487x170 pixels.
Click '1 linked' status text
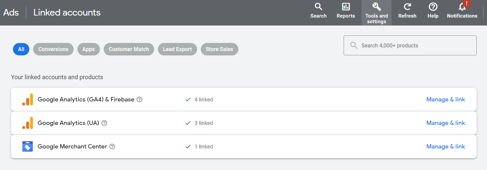[204, 146]
